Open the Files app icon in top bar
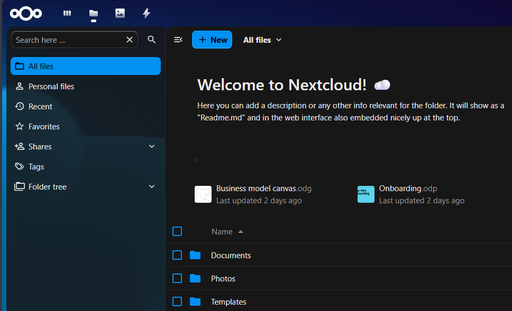This screenshot has width=512, height=311. [x=94, y=13]
